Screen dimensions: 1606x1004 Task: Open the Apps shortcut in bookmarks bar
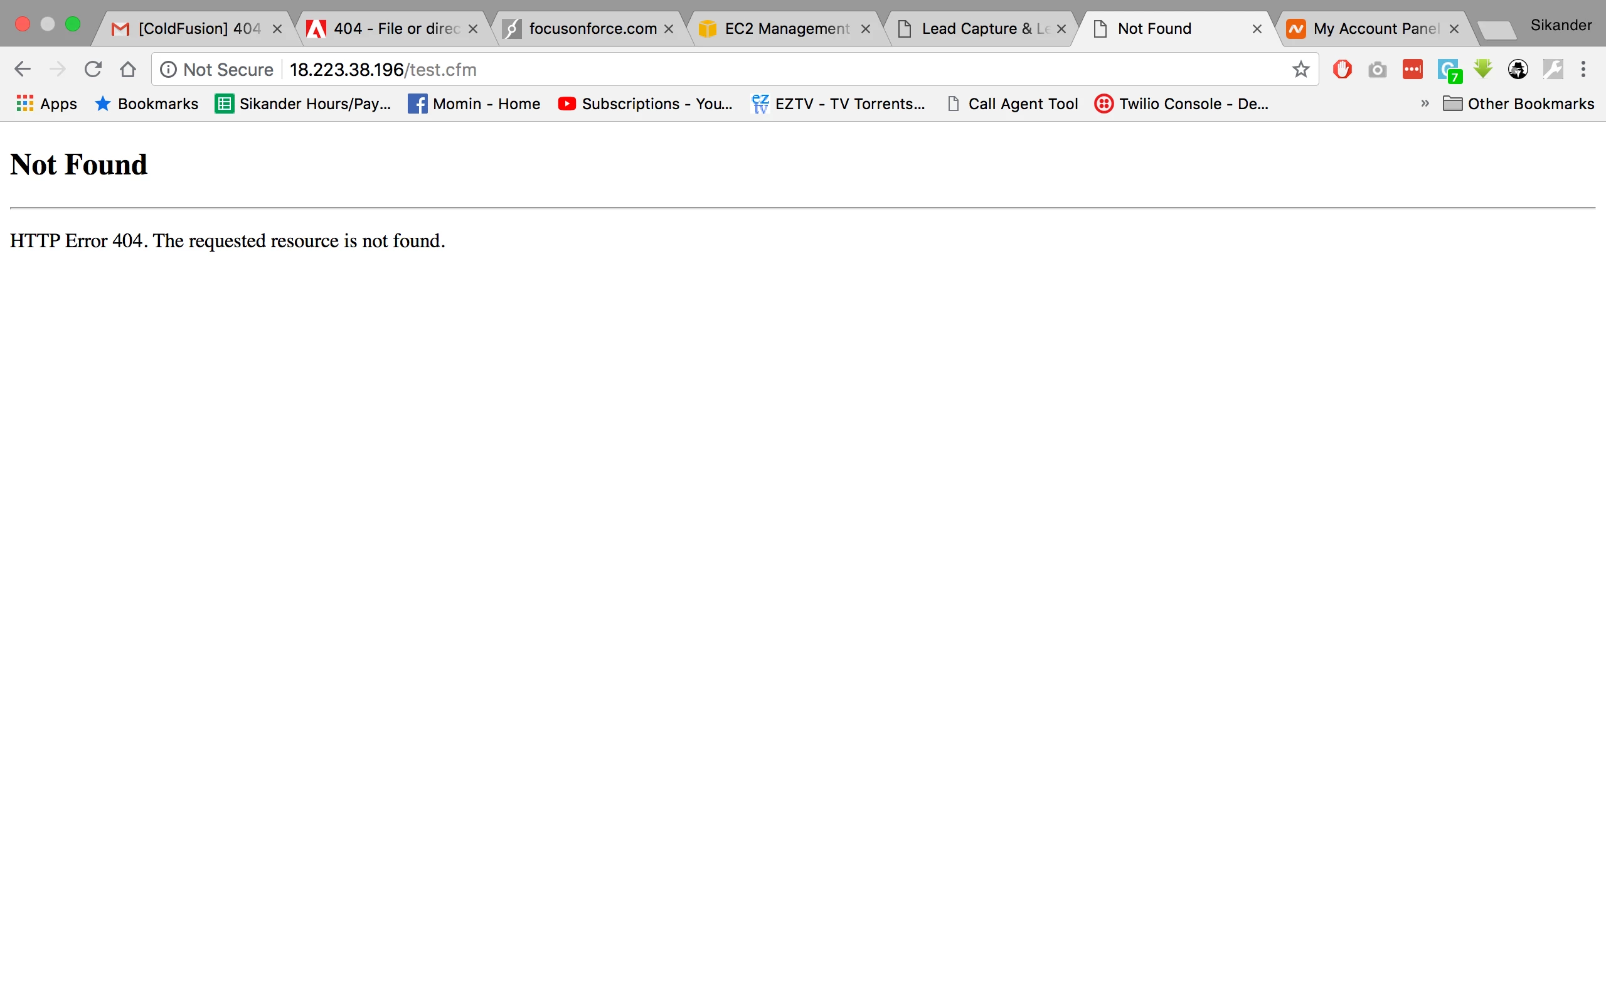(x=46, y=104)
